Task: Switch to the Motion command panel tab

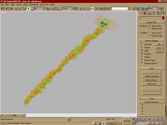Action: click(154, 13)
